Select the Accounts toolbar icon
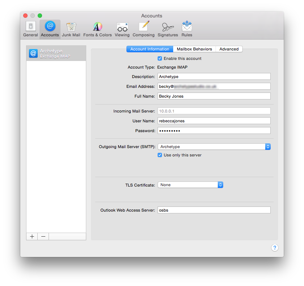 50,29
